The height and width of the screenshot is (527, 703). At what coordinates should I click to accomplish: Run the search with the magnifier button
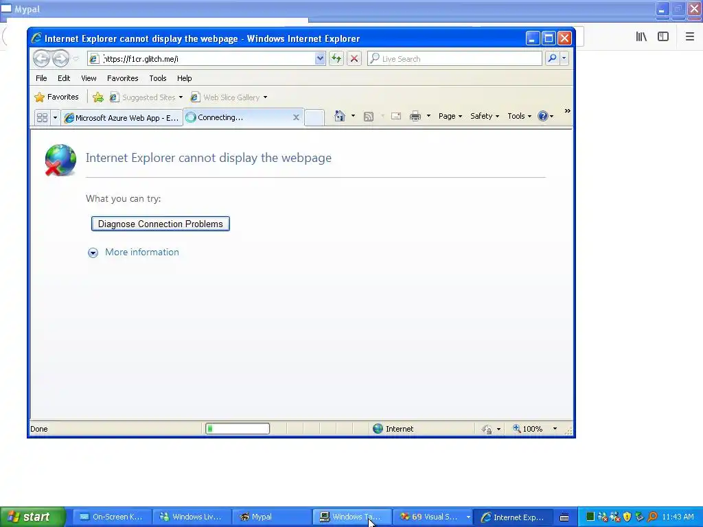pyautogui.click(x=553, y=58)
